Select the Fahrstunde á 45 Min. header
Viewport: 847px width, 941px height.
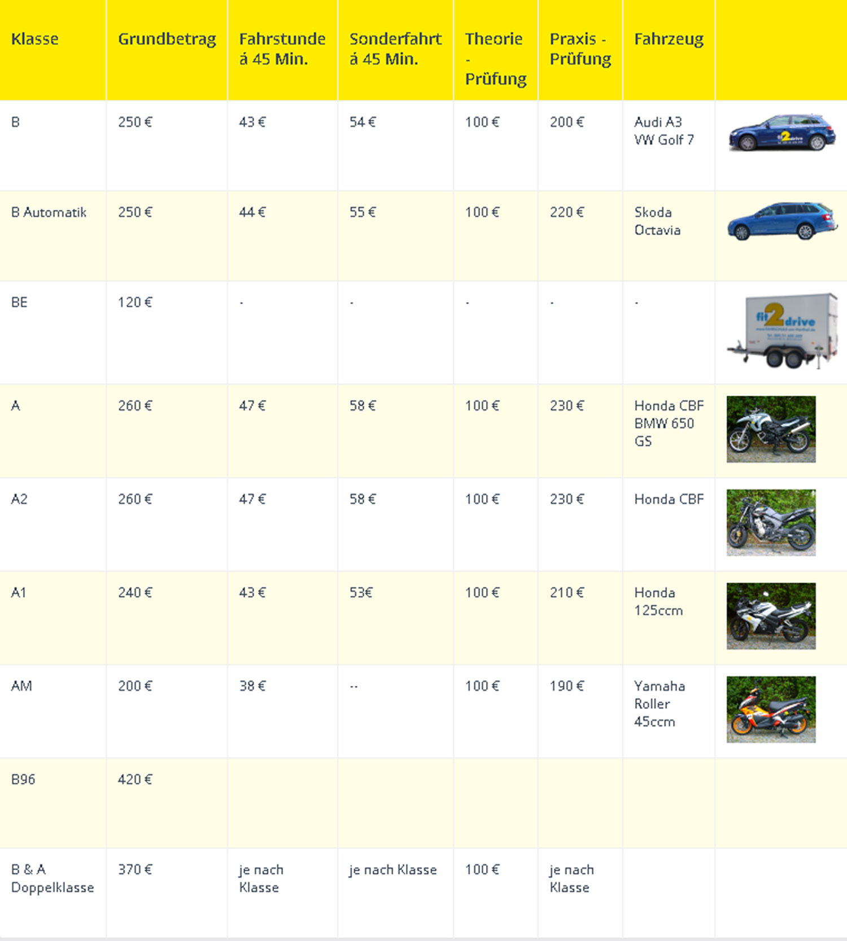pyautogui.click(x=282, y=49)
